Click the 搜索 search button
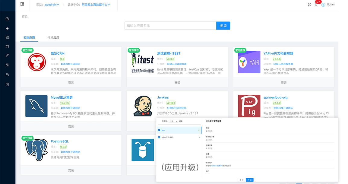The height and width of the screenshot is (184, 348). pyautogui.click(x=223, y=26)
